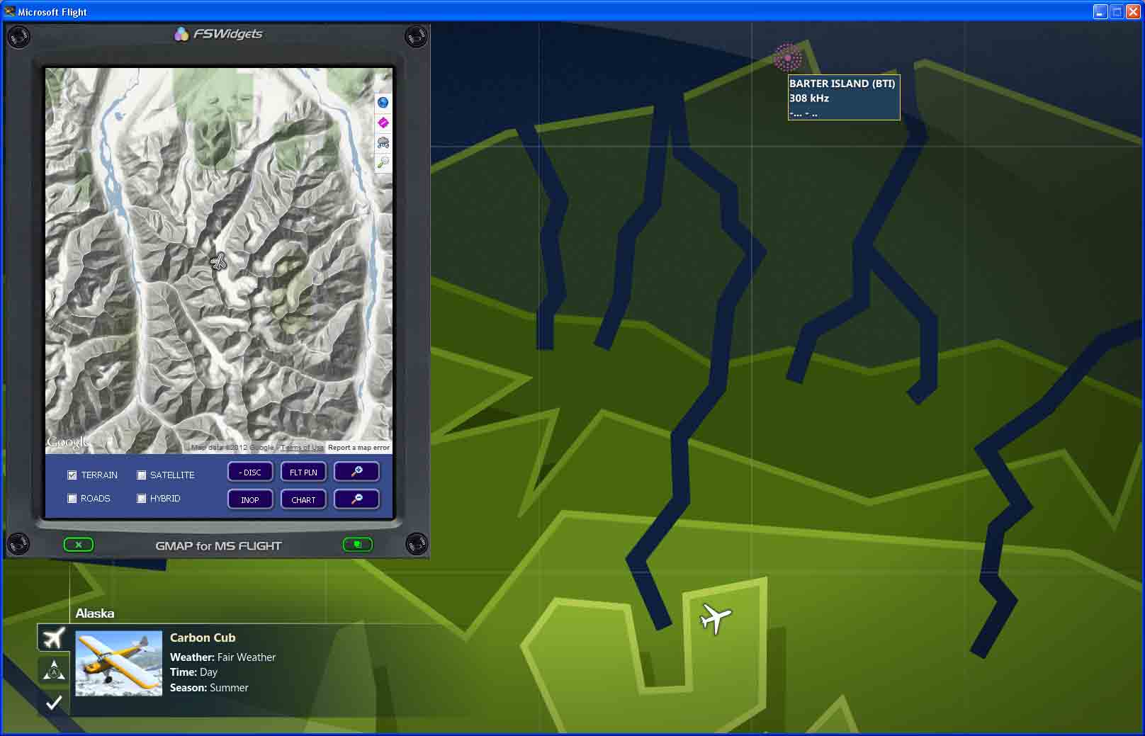The width and height of the screenshot is (1145, 736).
Task: Click the FSWidgets logo
Action: pos(218,34)
